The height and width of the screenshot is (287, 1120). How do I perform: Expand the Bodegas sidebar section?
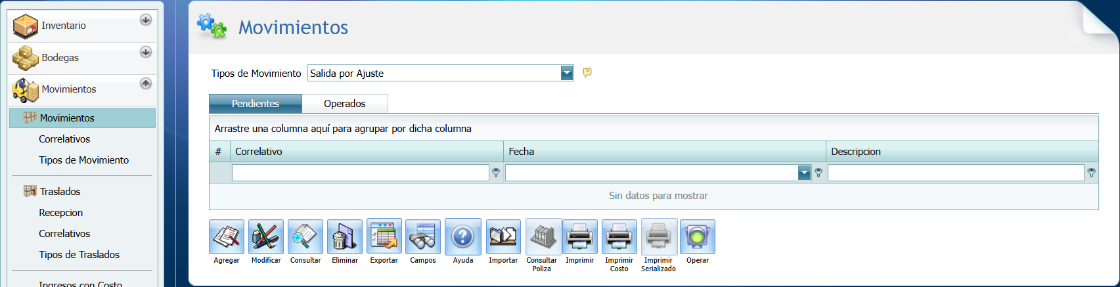coord(146,53)
